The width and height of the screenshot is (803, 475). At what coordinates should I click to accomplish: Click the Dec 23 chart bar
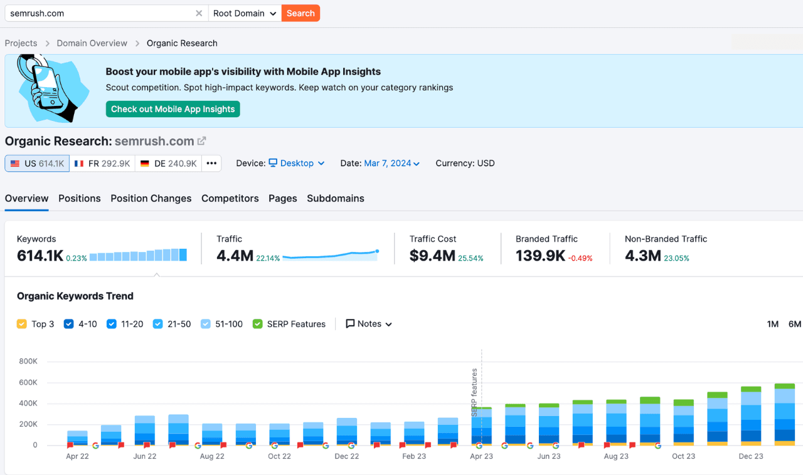click(x=751, y=415)
